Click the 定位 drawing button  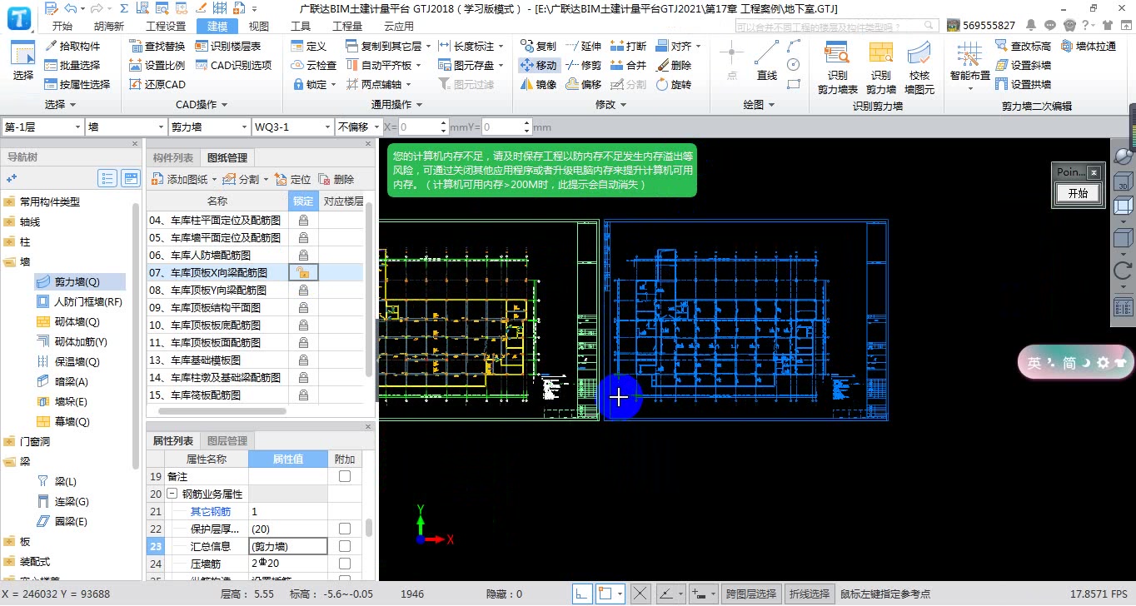293,180
